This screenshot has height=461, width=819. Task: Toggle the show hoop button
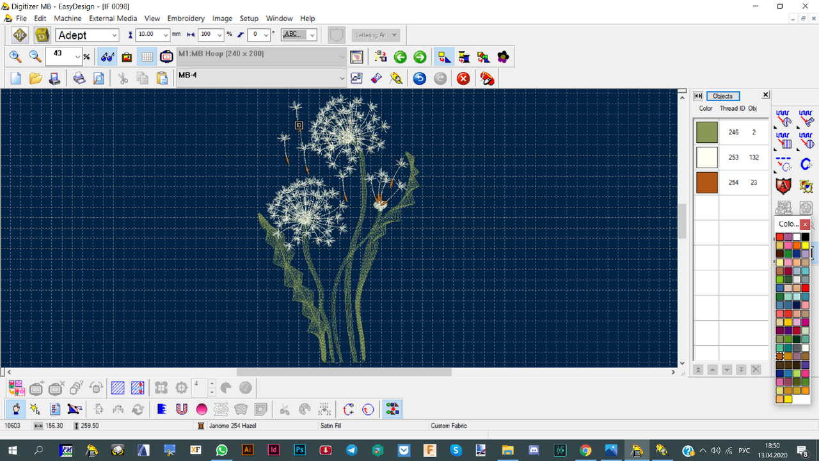[x=166, y=57]
